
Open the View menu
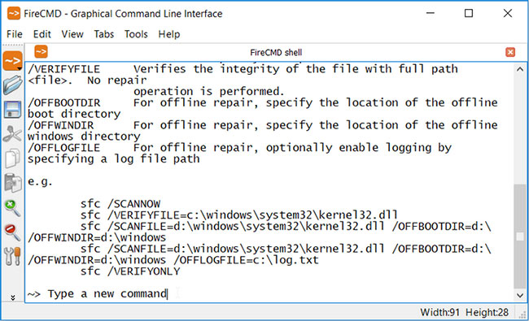72,34
